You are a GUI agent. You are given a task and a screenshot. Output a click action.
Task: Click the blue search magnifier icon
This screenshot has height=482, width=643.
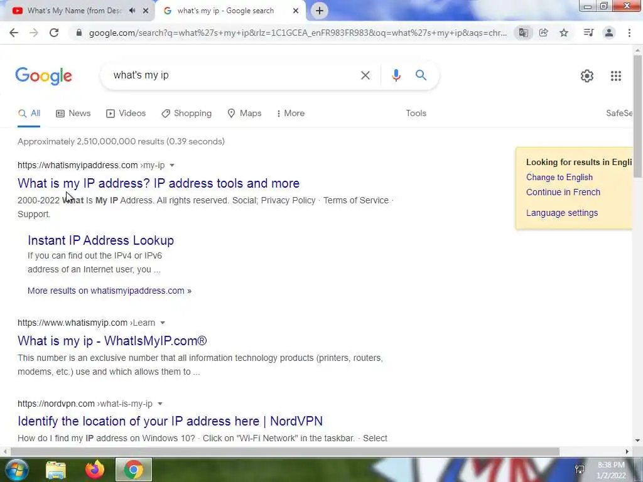tap(421, 75)
